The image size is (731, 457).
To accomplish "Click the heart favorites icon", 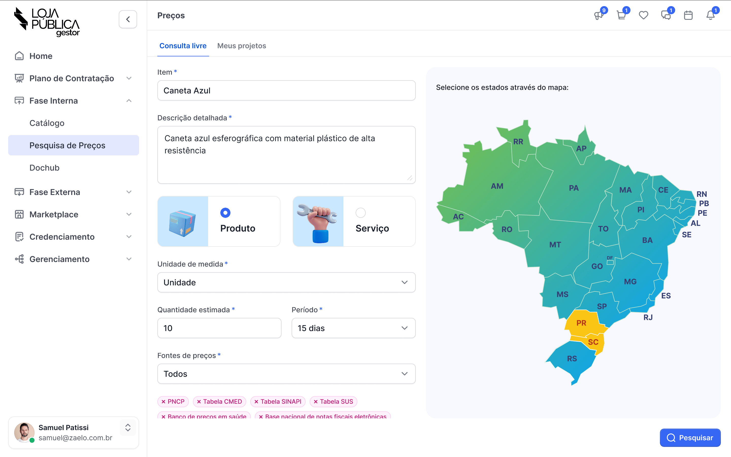I will coord(643,15).
